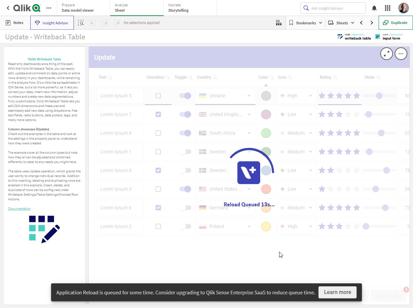Go to the previous sheet

point(361,23)
